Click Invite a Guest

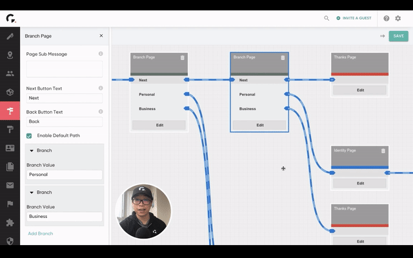354,18
